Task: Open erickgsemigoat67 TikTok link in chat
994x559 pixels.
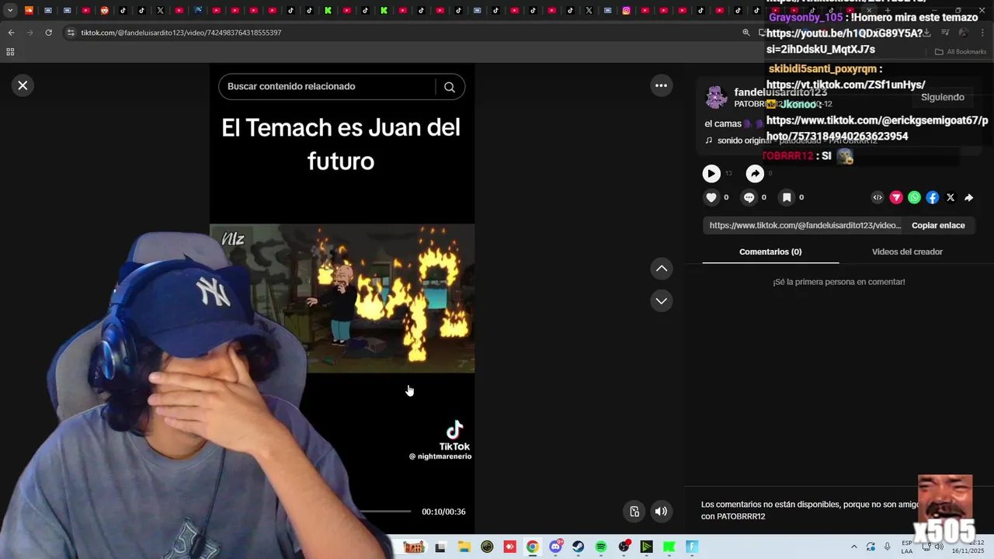Action: (877, 128)
